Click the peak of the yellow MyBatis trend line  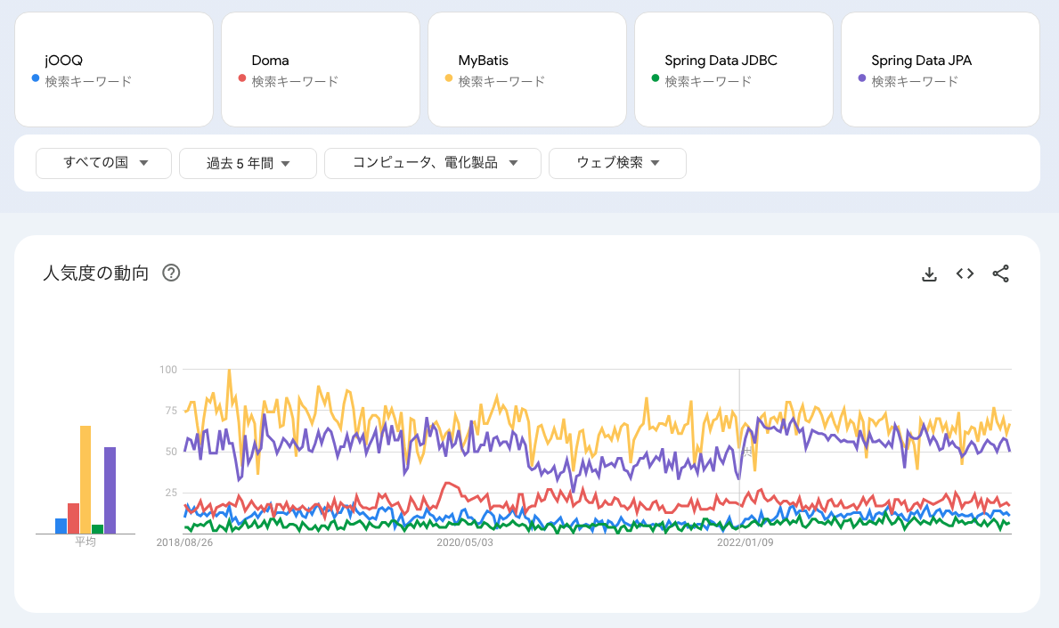tap(230, 368)
